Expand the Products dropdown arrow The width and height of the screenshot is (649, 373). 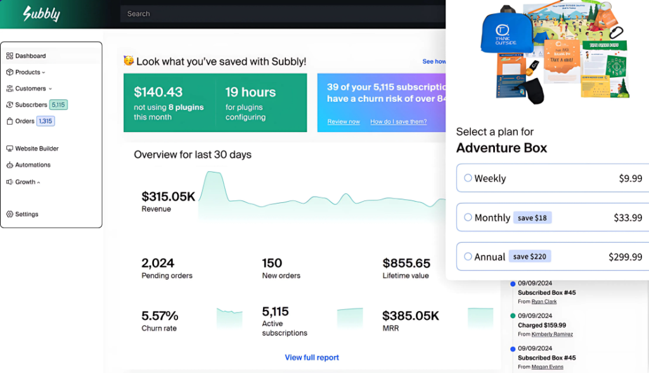point(44,73)
